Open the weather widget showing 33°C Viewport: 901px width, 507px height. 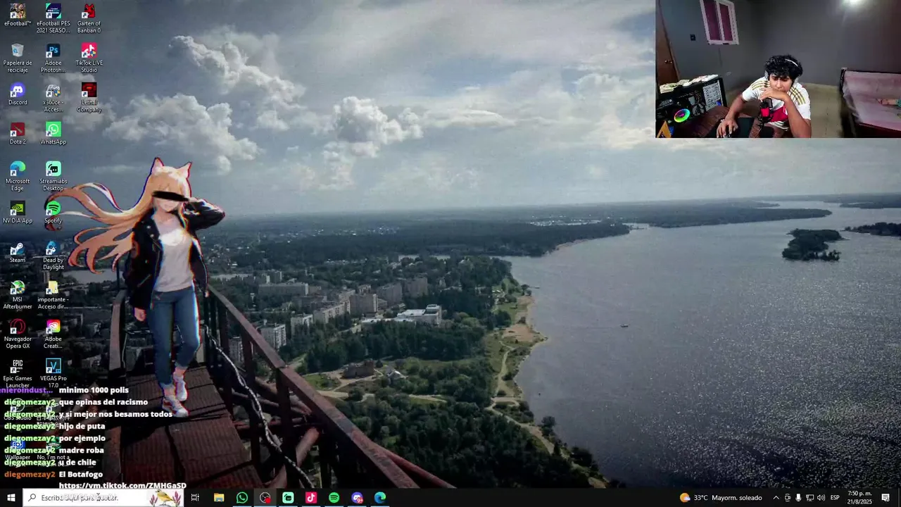click(x=721, y=498)
